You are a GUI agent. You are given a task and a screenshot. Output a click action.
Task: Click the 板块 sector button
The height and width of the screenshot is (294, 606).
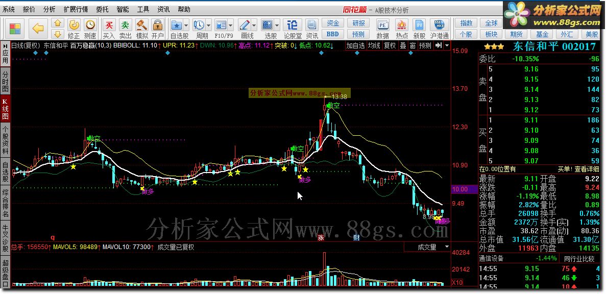(x=491, y=34)
